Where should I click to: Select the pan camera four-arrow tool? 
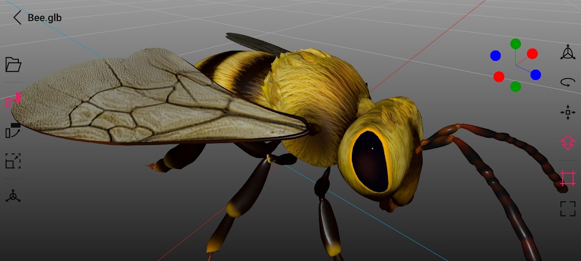click(568, 113)
